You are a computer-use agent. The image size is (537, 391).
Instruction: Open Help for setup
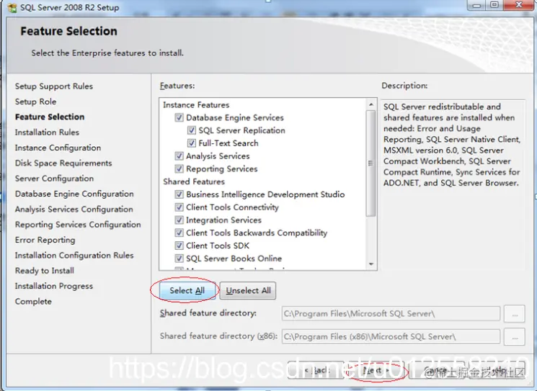[497, 370]
